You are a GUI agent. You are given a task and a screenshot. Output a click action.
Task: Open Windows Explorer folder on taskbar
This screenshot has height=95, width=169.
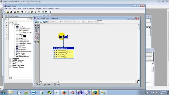tap(11, 93)
